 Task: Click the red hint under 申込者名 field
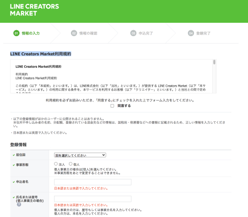[81, 188]
